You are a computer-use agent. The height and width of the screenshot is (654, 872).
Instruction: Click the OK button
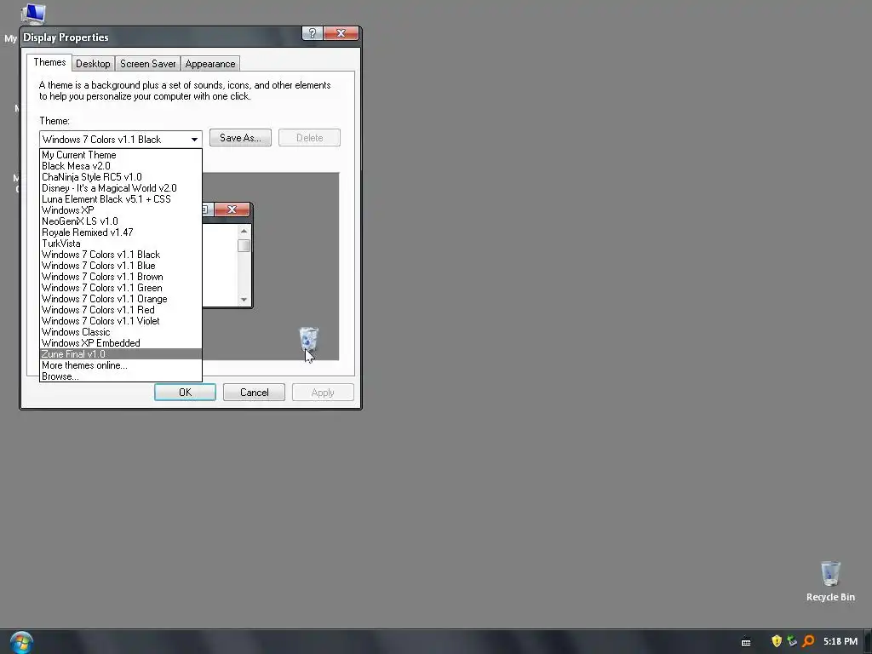[185, 392]
